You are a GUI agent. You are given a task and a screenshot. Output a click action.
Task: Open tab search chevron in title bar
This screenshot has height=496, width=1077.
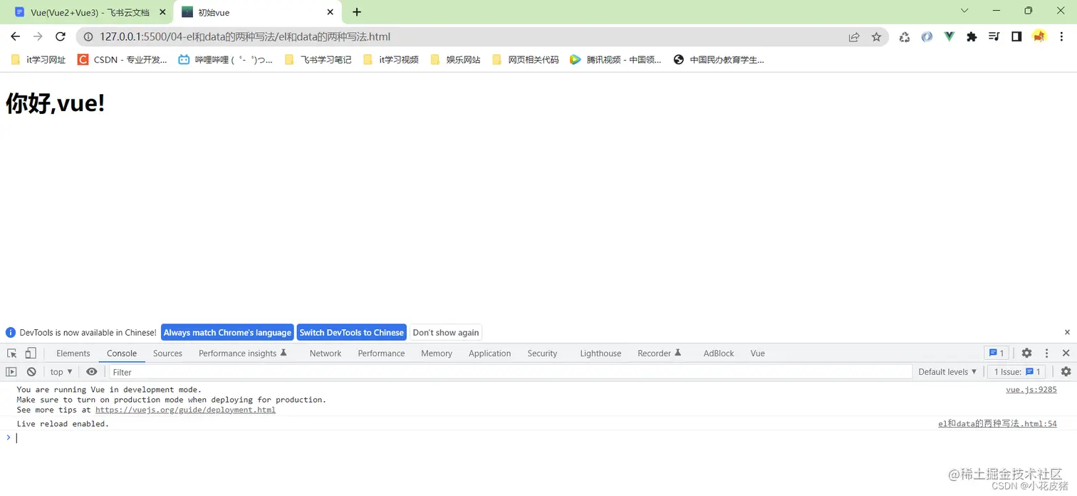964,11
